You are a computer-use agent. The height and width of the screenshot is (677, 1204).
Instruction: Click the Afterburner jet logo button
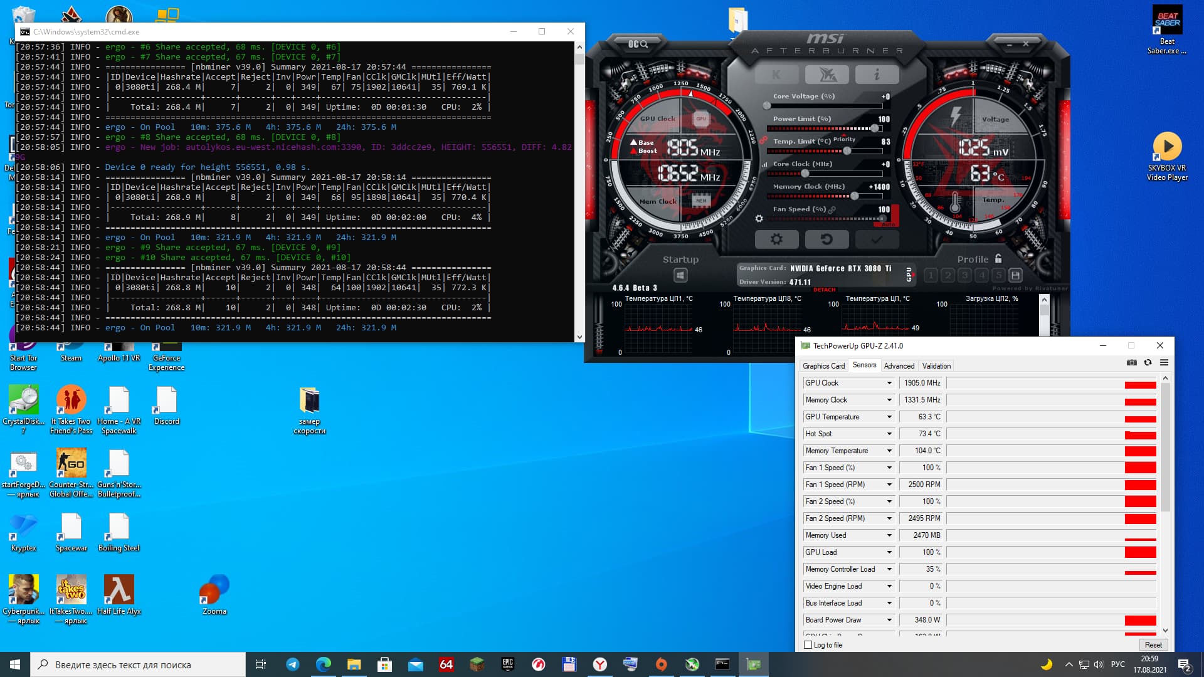point(826,75)
